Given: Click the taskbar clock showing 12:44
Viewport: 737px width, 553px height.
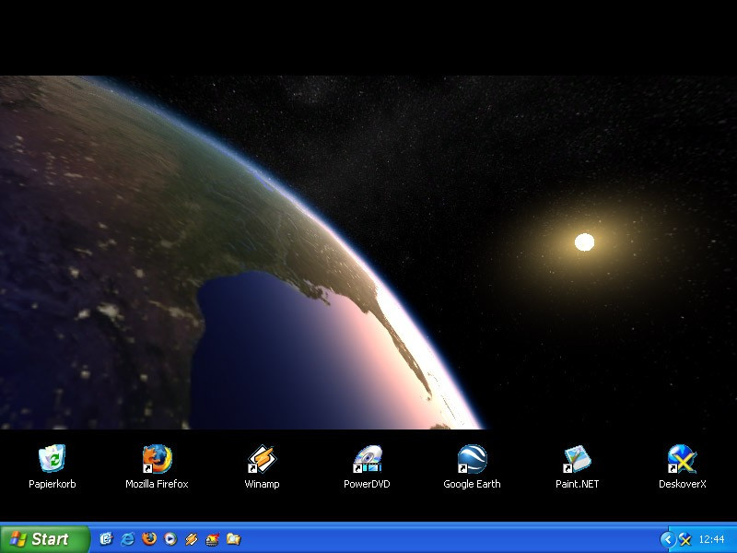Looking at the screenshot, I should pos(711,539).
